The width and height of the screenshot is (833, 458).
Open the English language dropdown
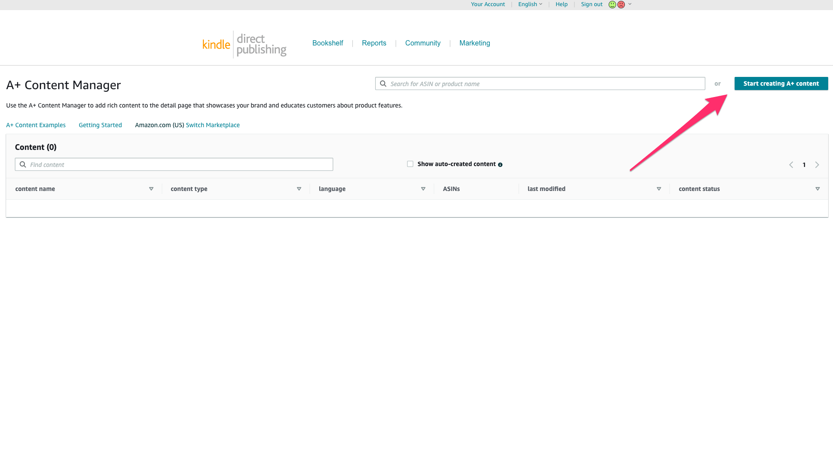[530, 4]
